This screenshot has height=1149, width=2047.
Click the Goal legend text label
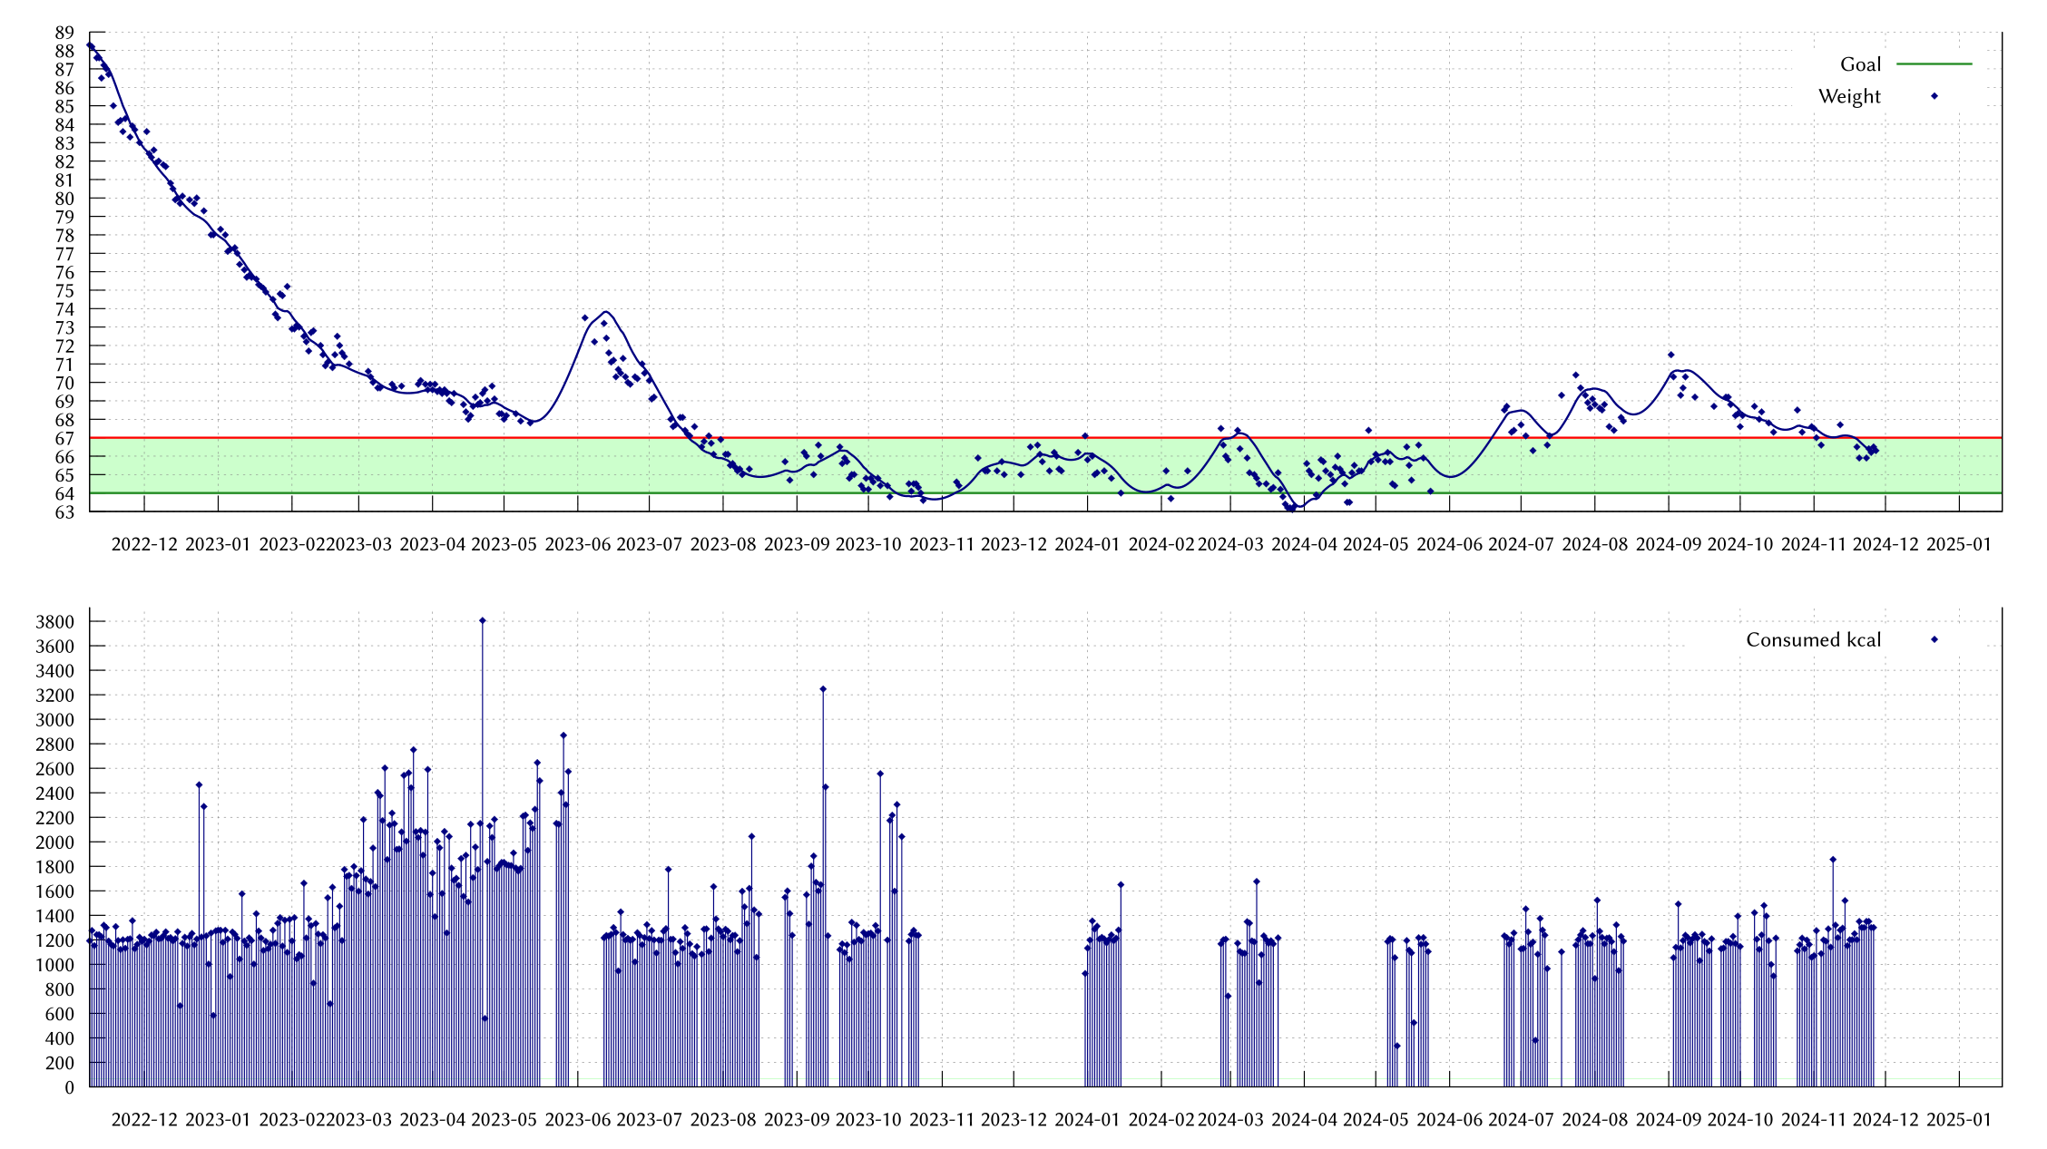coord(1859,64)
